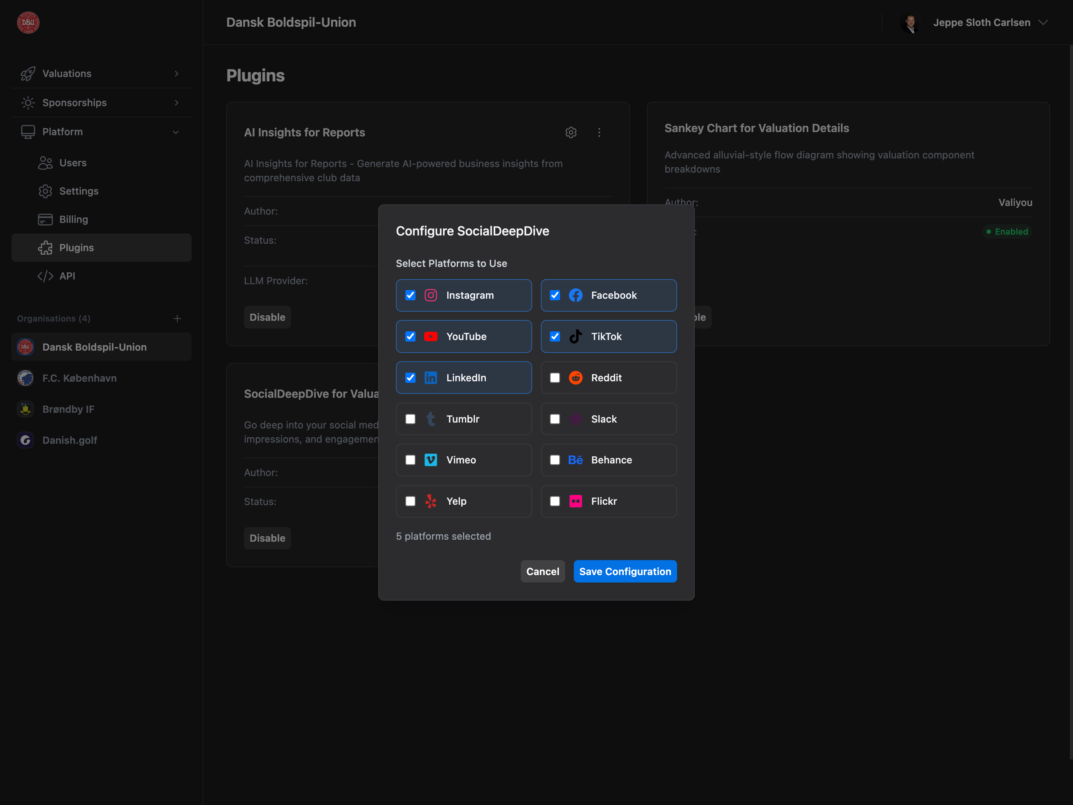Click Cancel in the configuration dialog
1073x805 pixels.
tap(542, 571)
